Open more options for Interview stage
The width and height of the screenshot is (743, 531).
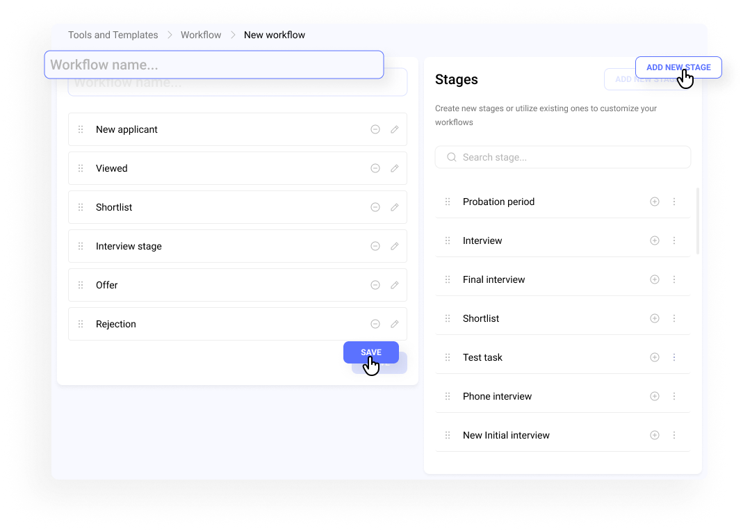[674, 240]
